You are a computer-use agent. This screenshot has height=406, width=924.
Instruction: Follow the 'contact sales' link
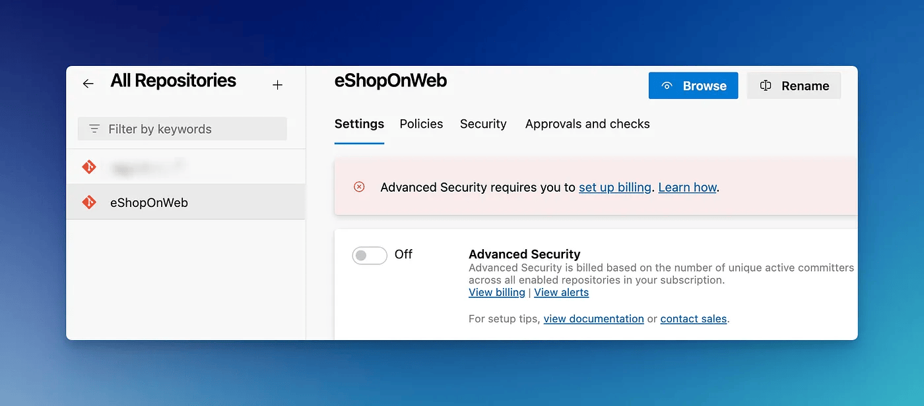(693, 319)
